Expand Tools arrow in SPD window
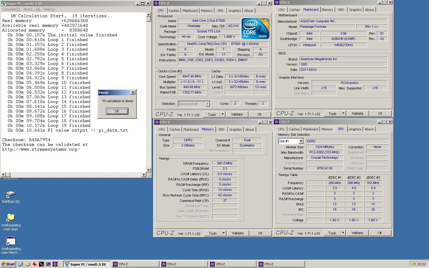 343,233
